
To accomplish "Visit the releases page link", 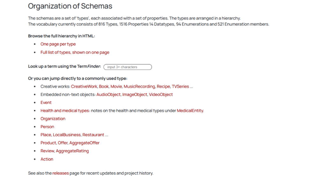I will pyautogui.click(x=60, y=173).
